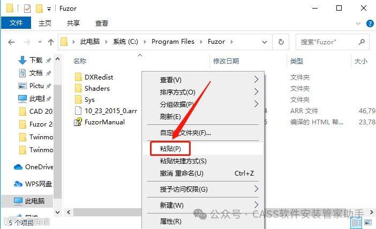The width and height of the screenshot is (376, 229).
Task: Expand the ribbon with the chevron
Action: (358, 23)
